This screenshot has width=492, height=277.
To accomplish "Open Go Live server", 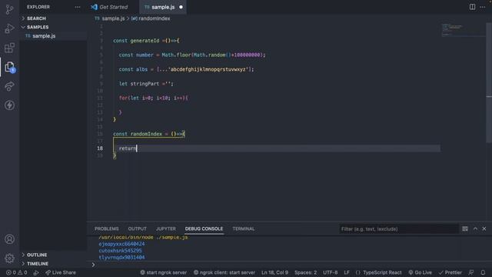I will [x=421, y=272].
